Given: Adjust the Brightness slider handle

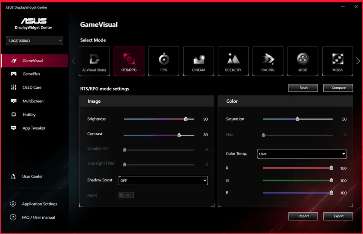Looking at the screenshot, I should coord(186,119).
